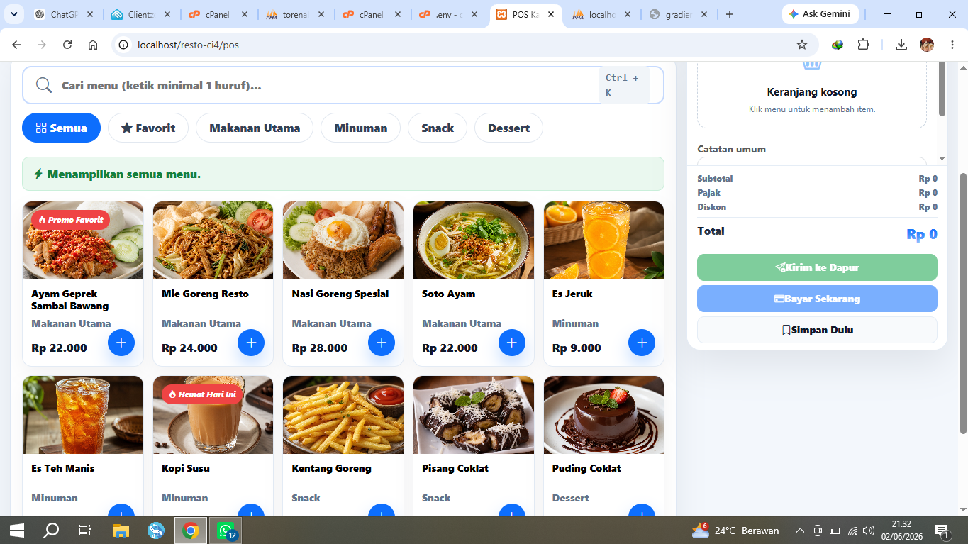Open Kopi Susu menu photo

tap(213, 415)
